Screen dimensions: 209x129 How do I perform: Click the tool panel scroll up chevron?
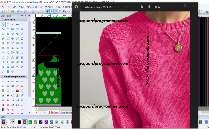pos(29,20)
